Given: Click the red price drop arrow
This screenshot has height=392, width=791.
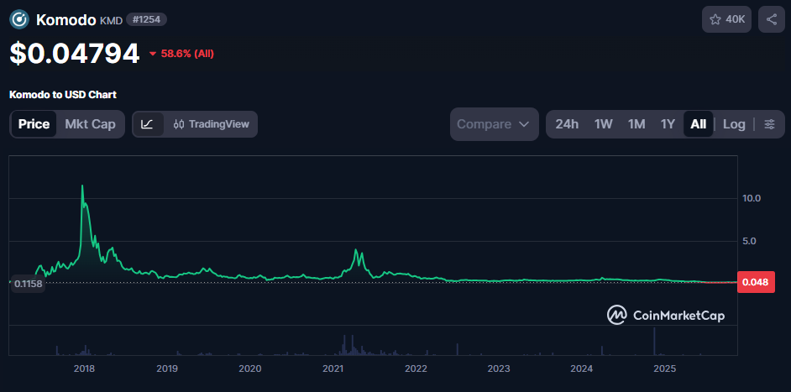Looking at the screenshot, I should tap(153, 55).
